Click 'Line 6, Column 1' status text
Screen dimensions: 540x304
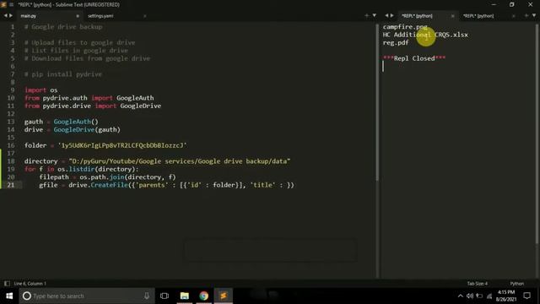[30, 284]
